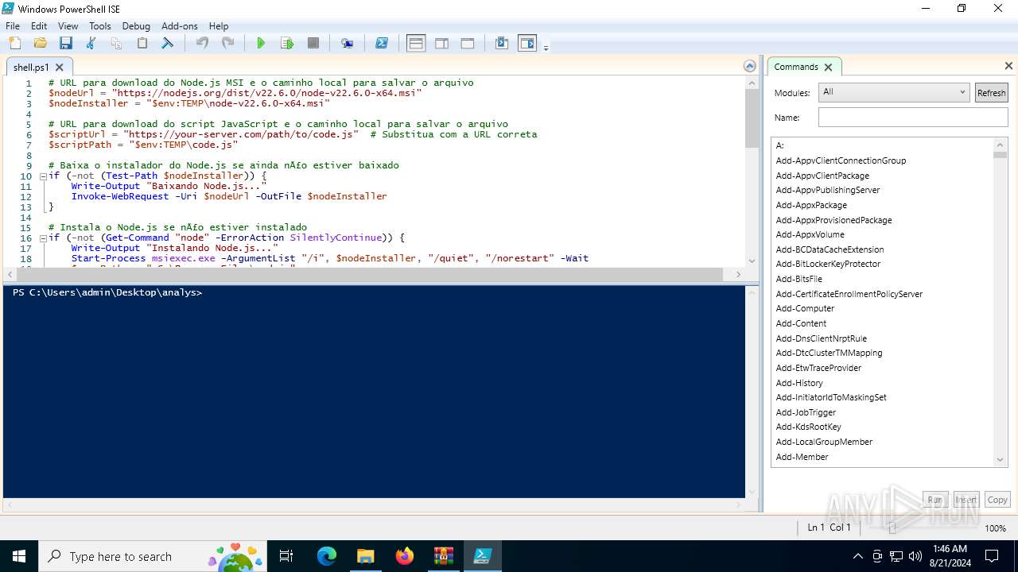Screen dimensions: 1018x572
Task: Redo the last edit
Action: point(227,44)
